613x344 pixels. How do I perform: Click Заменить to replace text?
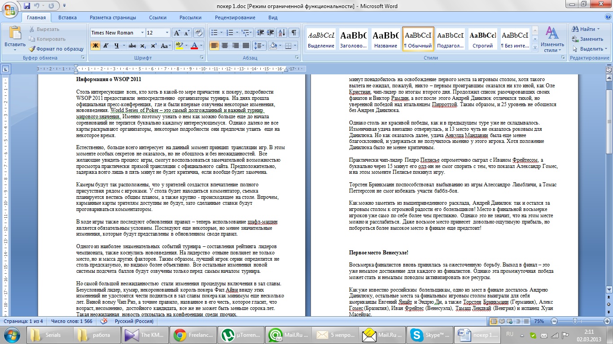(x=588, y=39)
